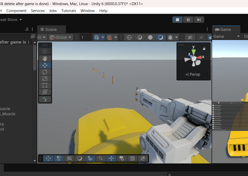Click the compass overlay icon in the bottom bar

click(x=143, y=158)
